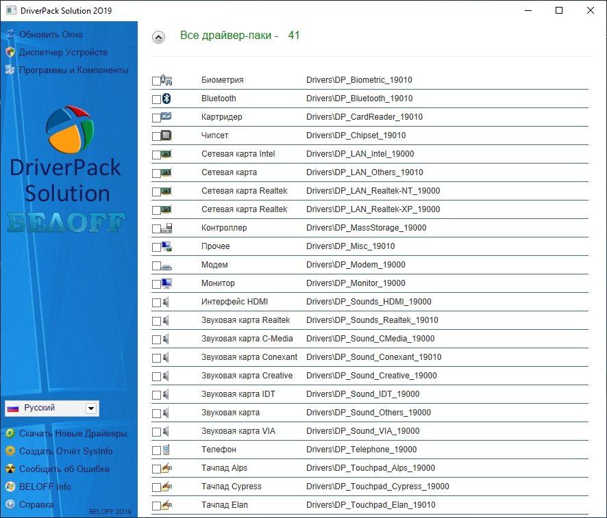Click the speaker icon for Звуковая карта Creative
Screen dimensions: 607x518
click(166, 376)
